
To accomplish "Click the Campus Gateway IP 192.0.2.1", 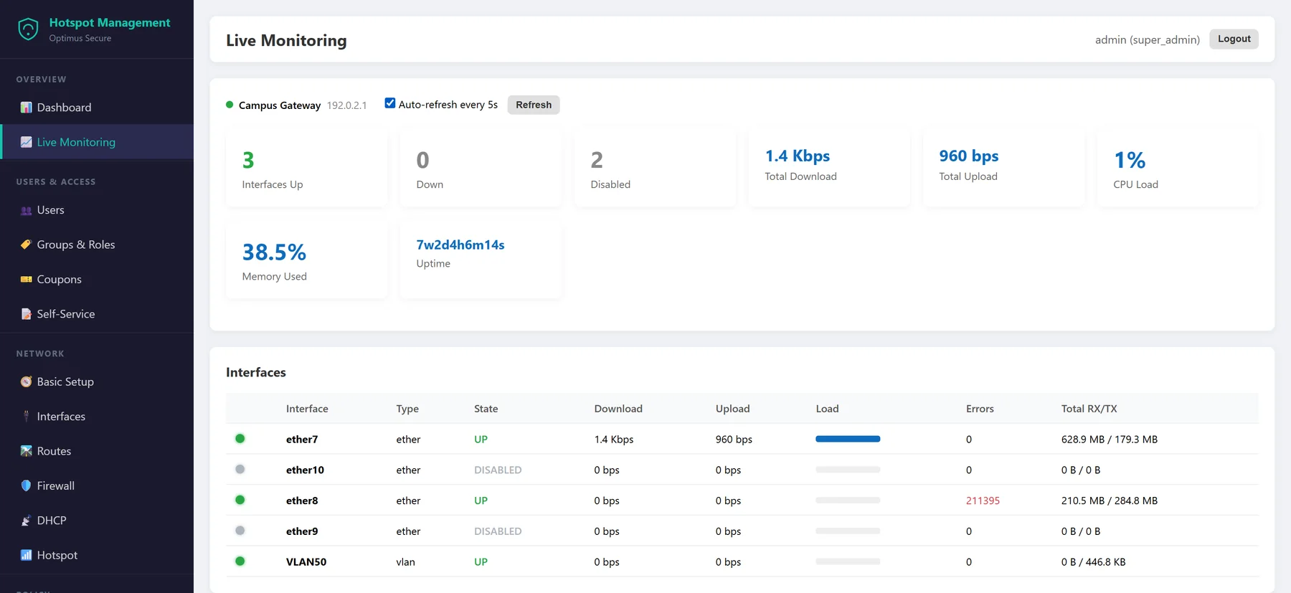I will click(x=346, y=105).
